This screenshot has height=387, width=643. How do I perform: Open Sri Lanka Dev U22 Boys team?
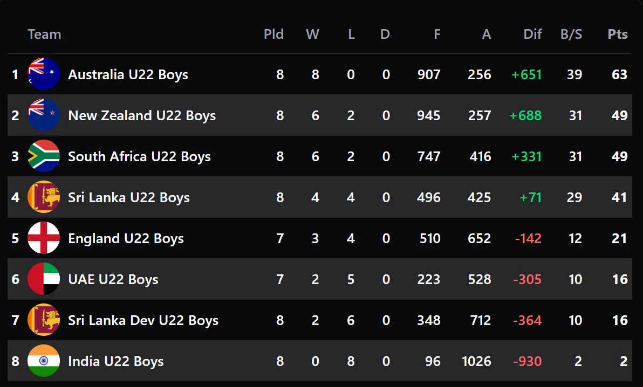point(143,320)
